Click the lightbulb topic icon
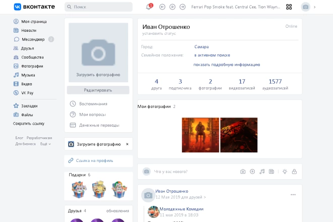The width and height of the screenshot is (333, 222). pos(285,172)
